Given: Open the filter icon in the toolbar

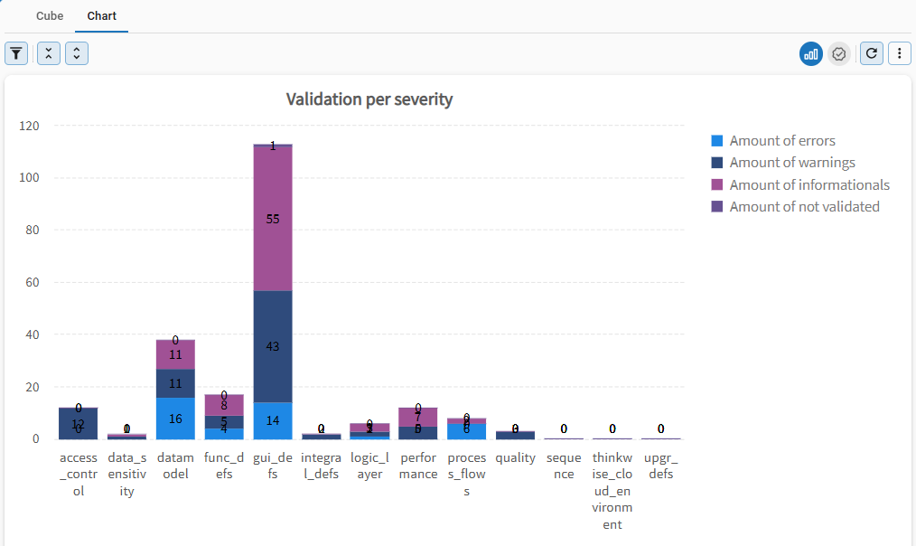Looking at the screenshot, I should click(16, 53).
